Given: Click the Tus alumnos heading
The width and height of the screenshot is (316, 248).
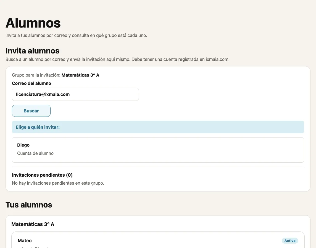Looking at the screenshot, I should [29, 205].
